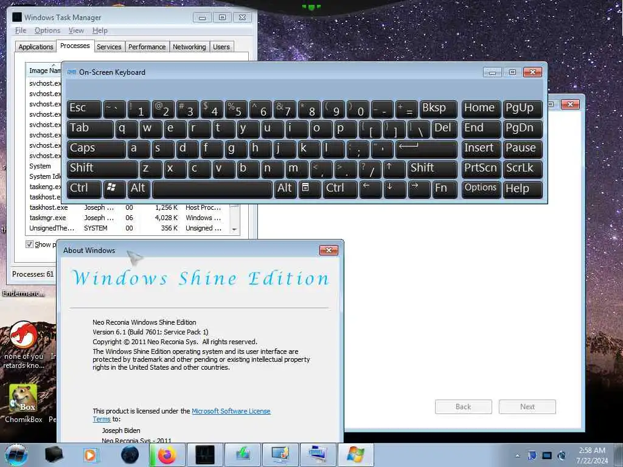Show hidden tray icons arrow
Image resolution: width=623 pixels, height=467 pixels.
point(517,455)
